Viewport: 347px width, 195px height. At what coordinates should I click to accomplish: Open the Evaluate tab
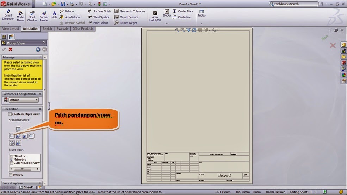62,29
